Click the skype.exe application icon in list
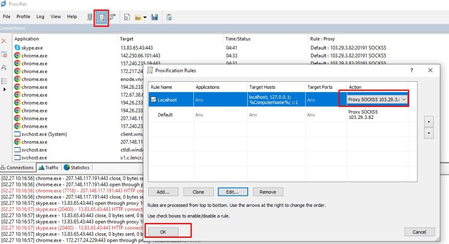This screenshot has width=449, height=244. 18,48
